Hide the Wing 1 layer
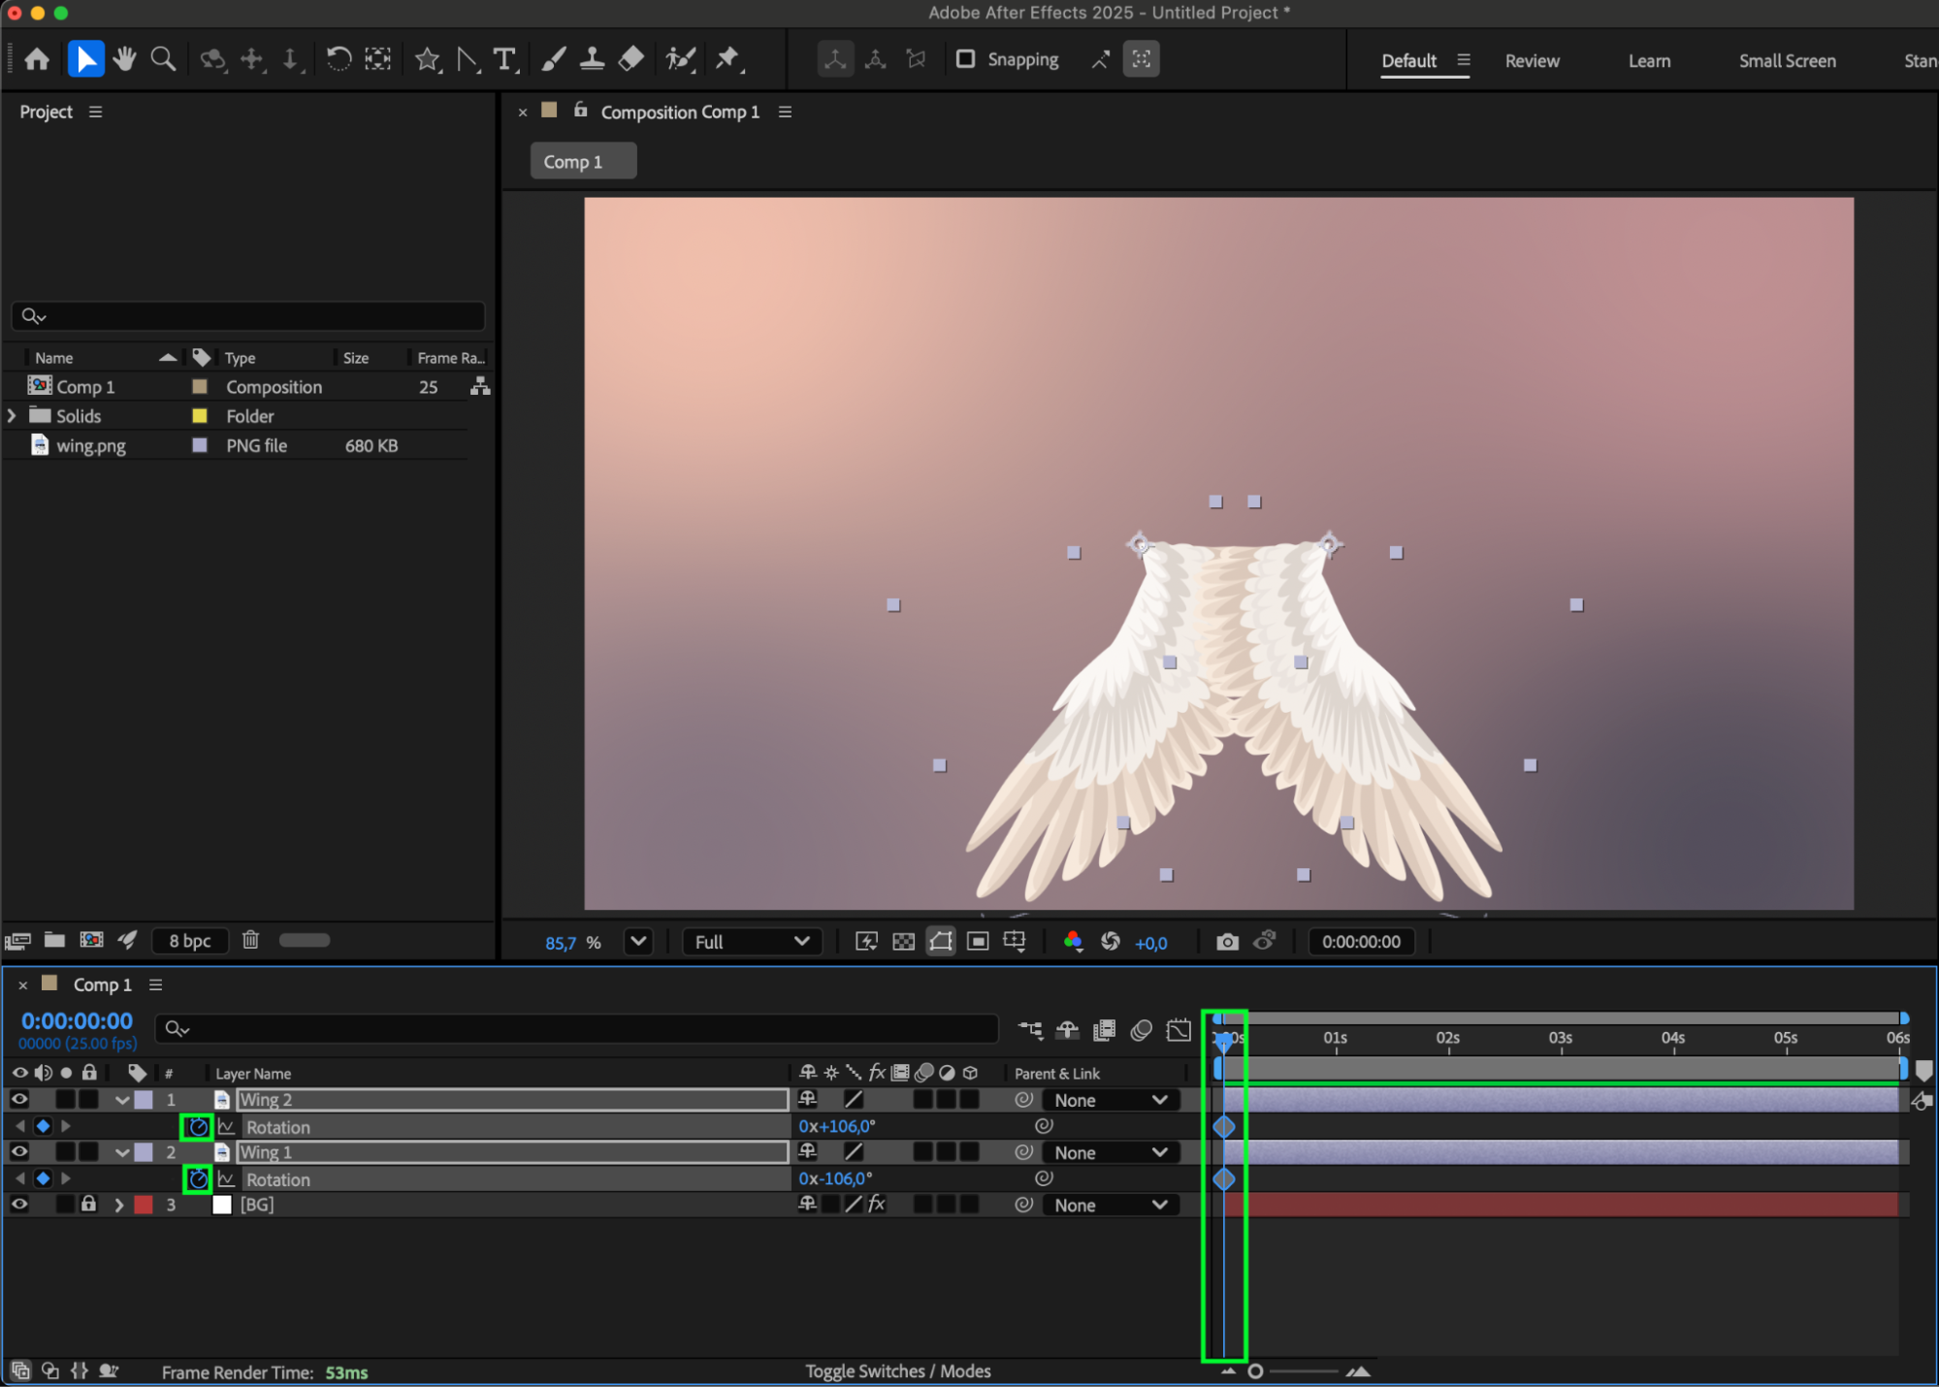 pos(18,1152)
